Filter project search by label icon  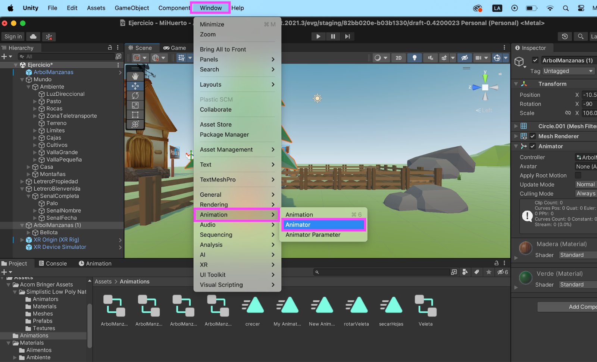(477, 272)
